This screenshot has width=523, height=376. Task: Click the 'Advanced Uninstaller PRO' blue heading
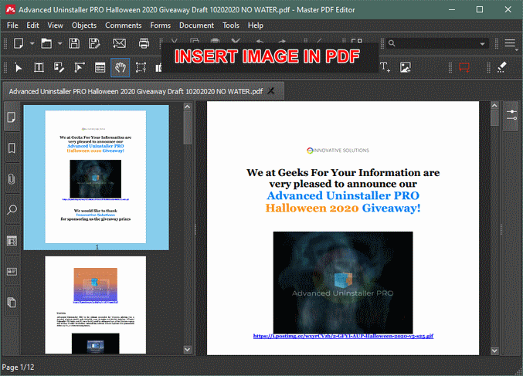tap(343, 195)
